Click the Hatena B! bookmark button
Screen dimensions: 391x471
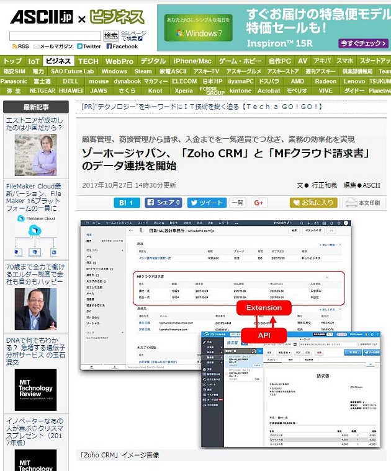click(127, 203)
